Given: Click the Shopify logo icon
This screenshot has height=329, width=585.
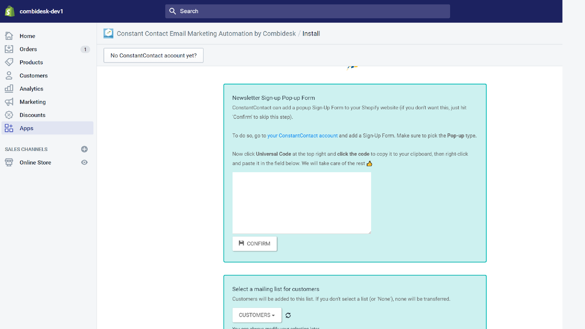Looking at the screenshot, I should click(10, 11).
